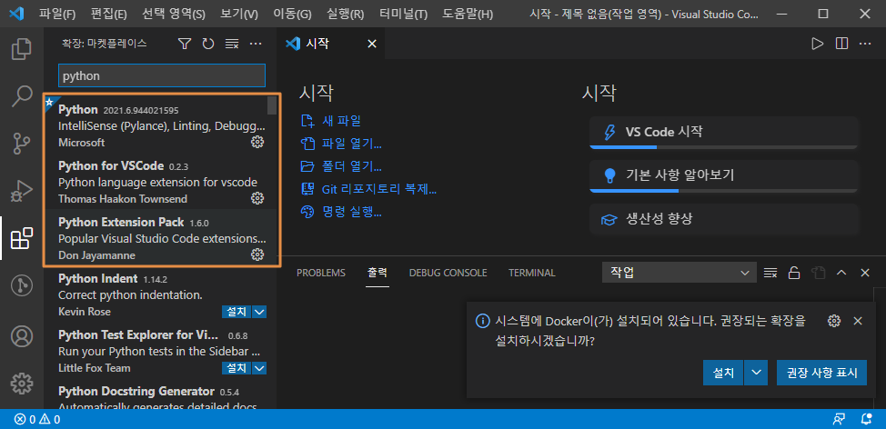886x429 pixels.
Task: Close the 시작 editor tab
Action: pos(372,44)
